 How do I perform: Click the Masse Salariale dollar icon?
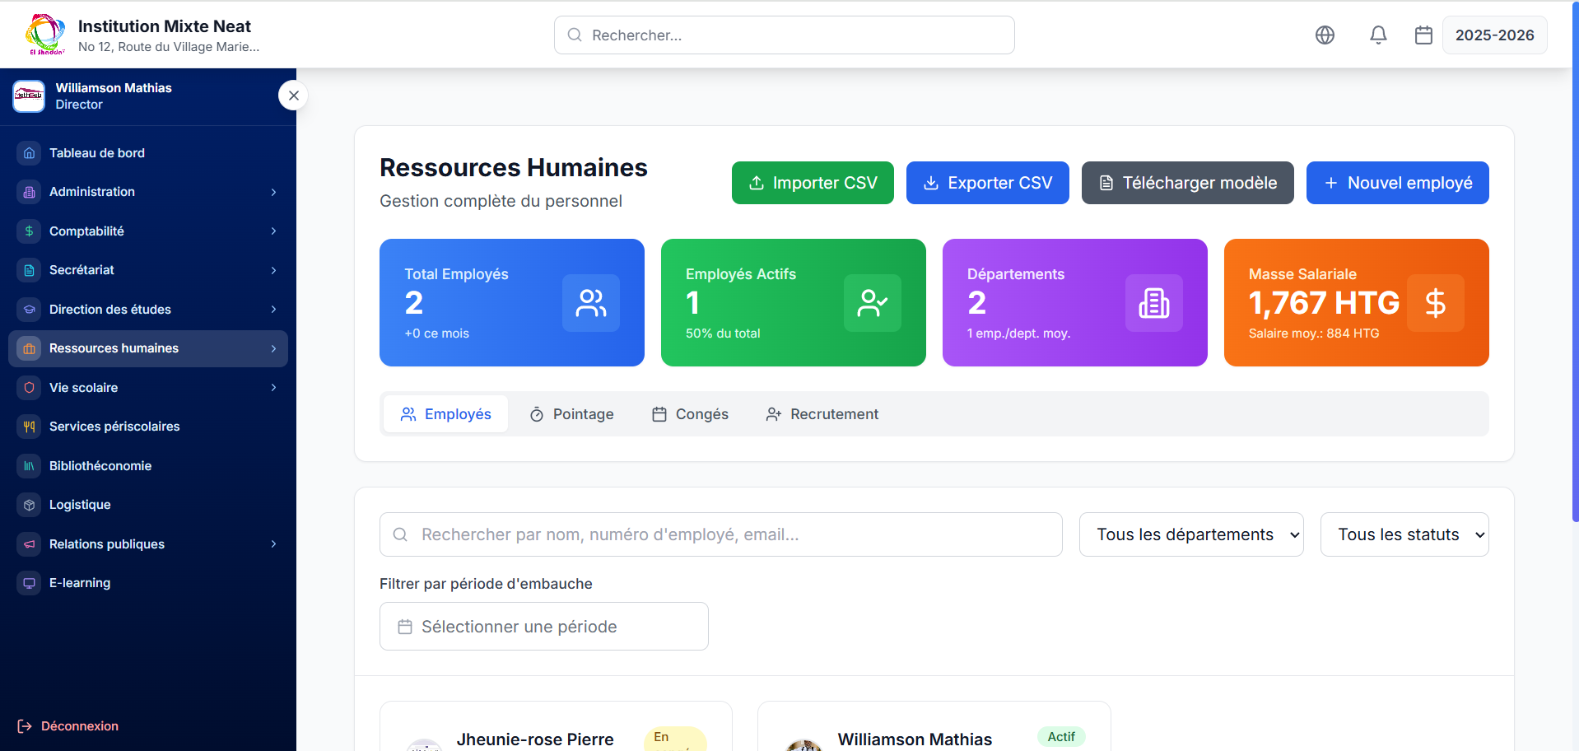click(1435, 303)
